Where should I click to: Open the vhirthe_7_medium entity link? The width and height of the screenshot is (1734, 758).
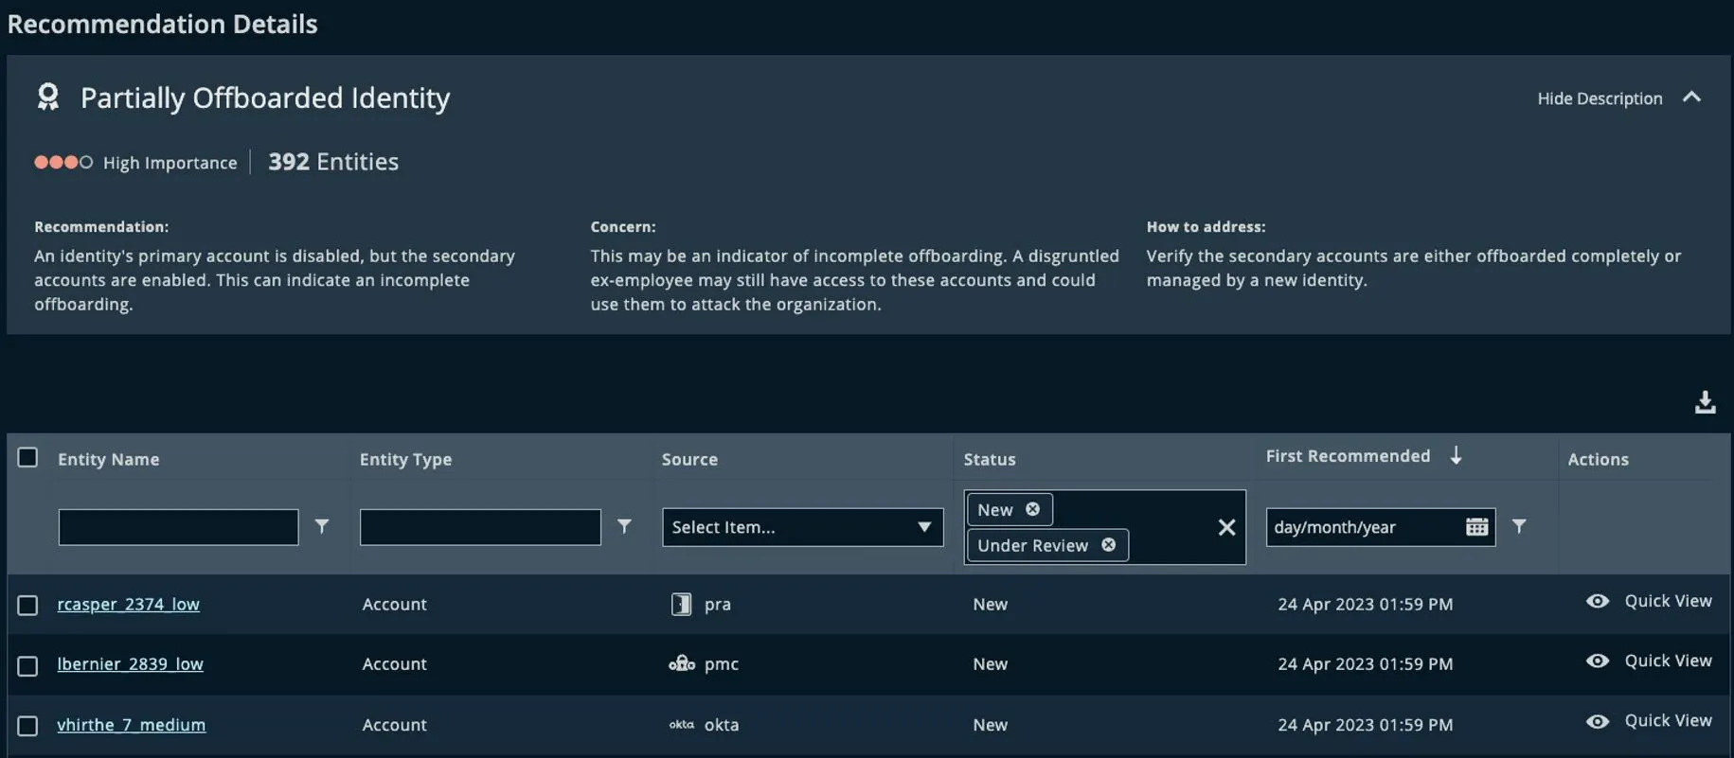(x=131, y=724)
